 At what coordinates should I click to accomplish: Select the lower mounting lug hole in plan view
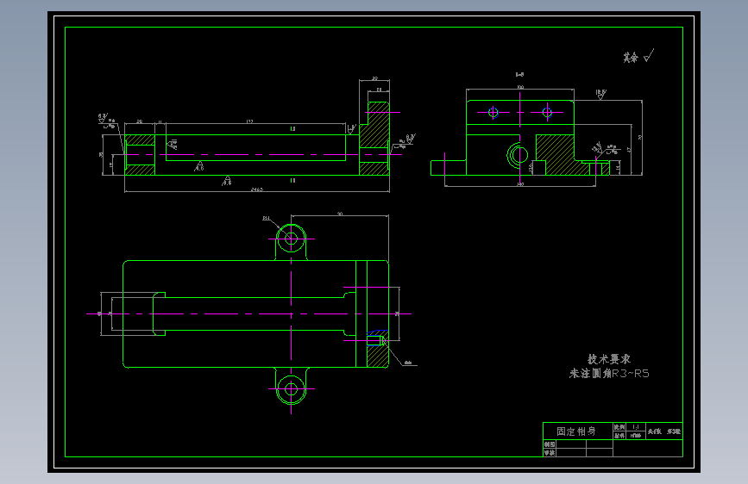pos(291,389)
